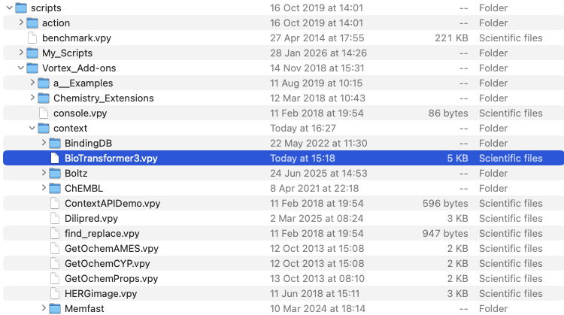This screenshot has height=315, width=564.
Task: Collapse the Vortex_Add-ons folder
Action: click(x=20, y=68)
